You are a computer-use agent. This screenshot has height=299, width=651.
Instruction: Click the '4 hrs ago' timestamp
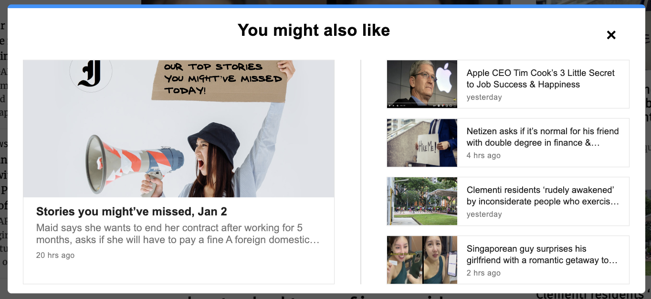tap(483, 156)
